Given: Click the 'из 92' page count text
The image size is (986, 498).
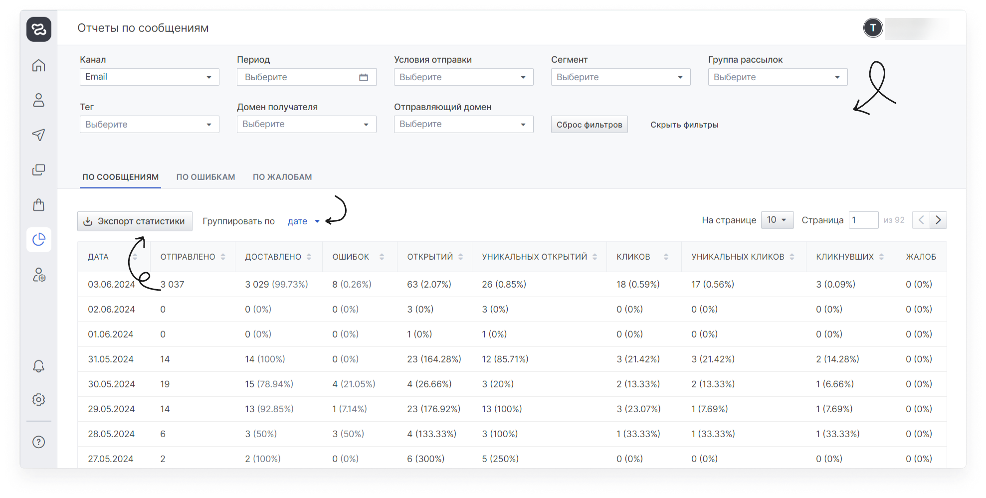Looking at the screenshot, I should (x=894, y=220).
